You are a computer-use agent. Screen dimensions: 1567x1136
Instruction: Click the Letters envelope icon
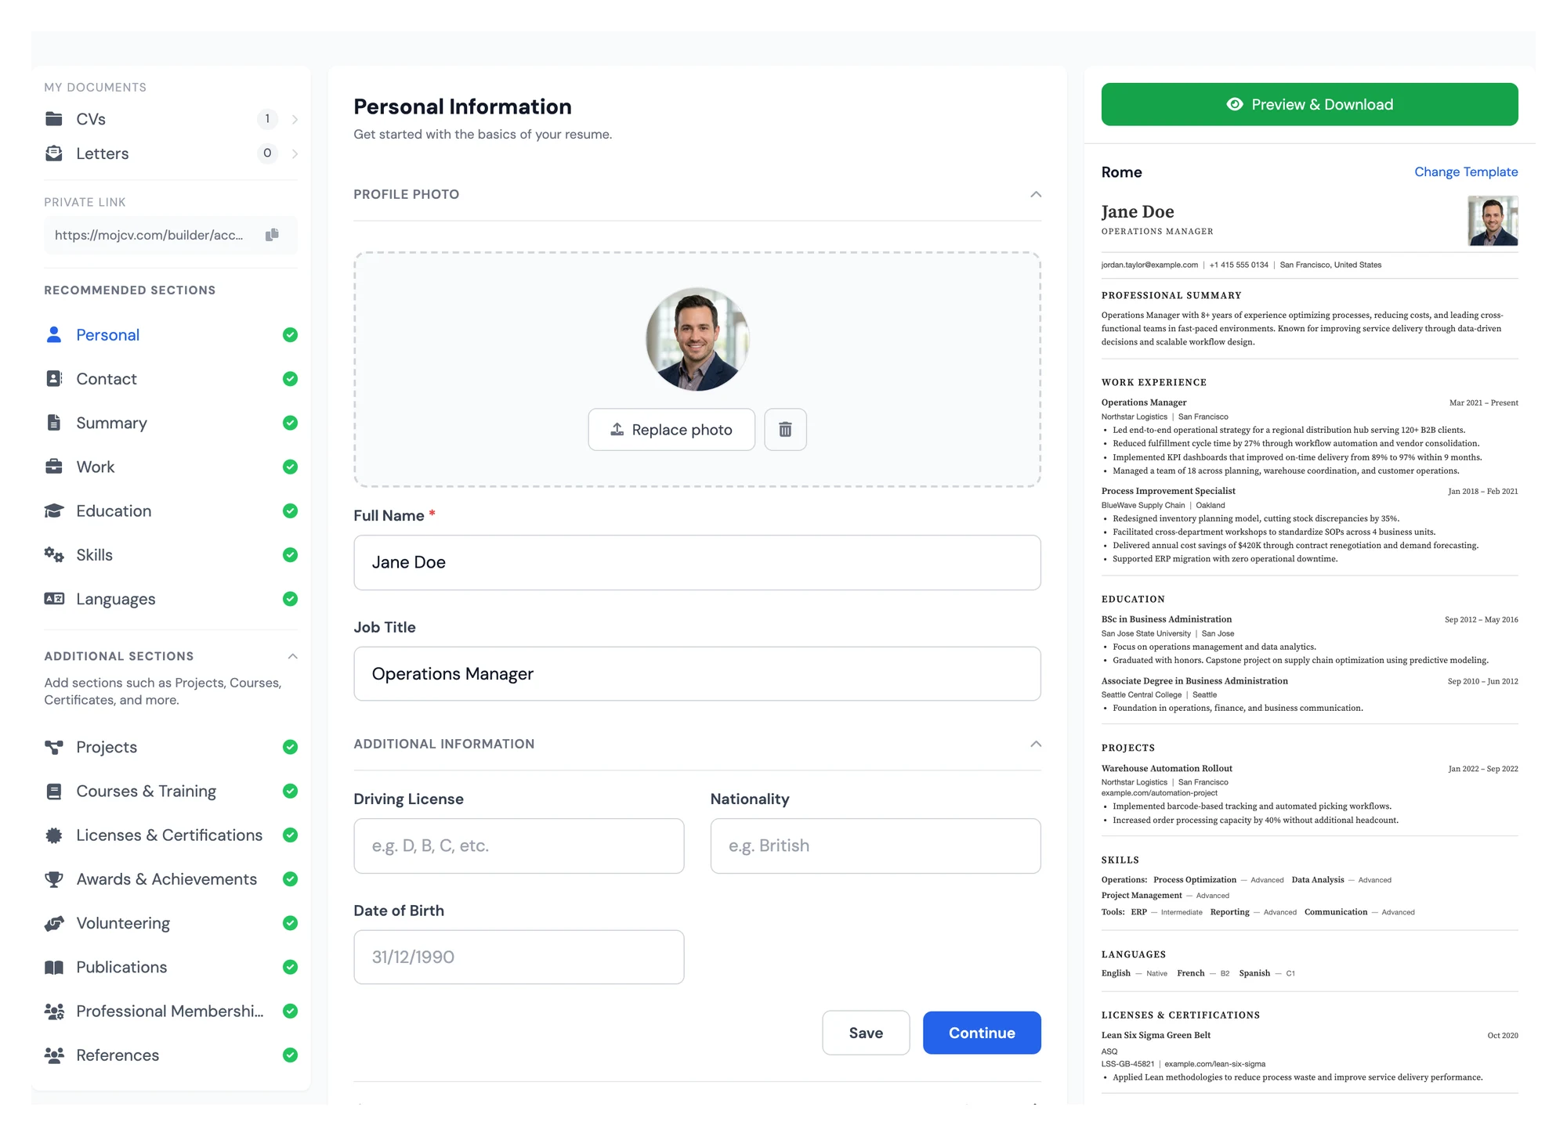pos(54,153)
